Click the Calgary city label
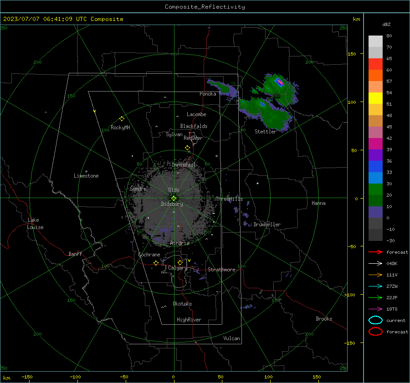 click(178, 268)
